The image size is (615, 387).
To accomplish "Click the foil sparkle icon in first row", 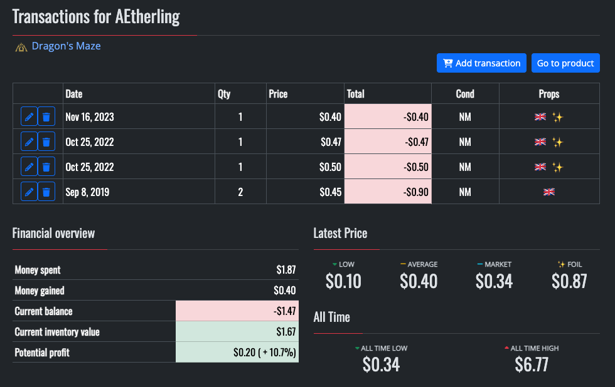I will pos(557,117).
